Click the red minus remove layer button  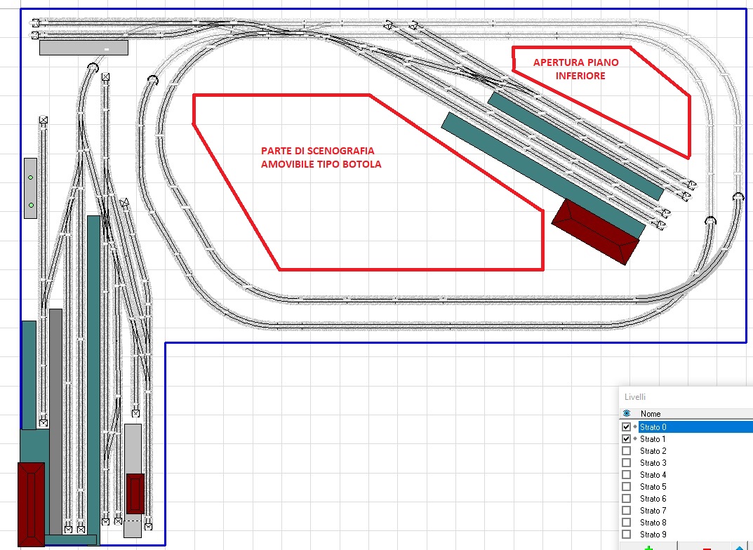point(707,548)
